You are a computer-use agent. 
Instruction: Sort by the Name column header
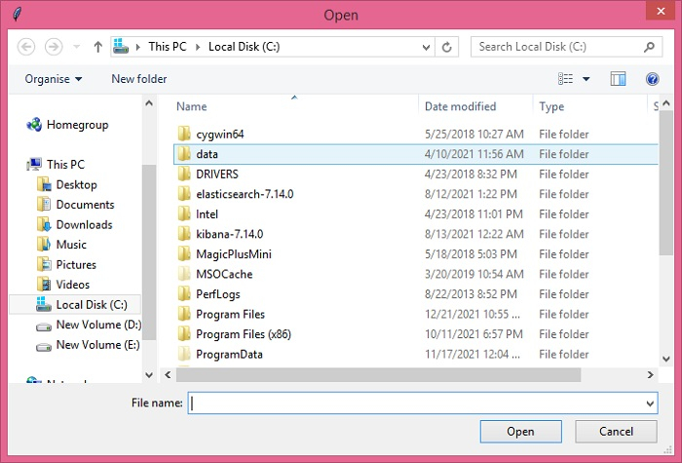point(191,106)
